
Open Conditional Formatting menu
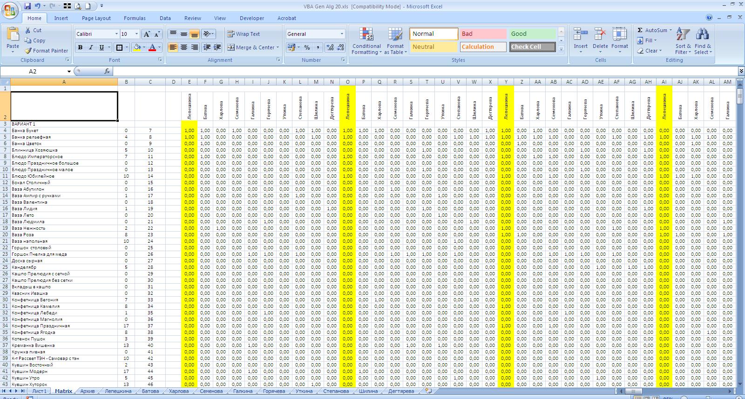tap(366, 41)
